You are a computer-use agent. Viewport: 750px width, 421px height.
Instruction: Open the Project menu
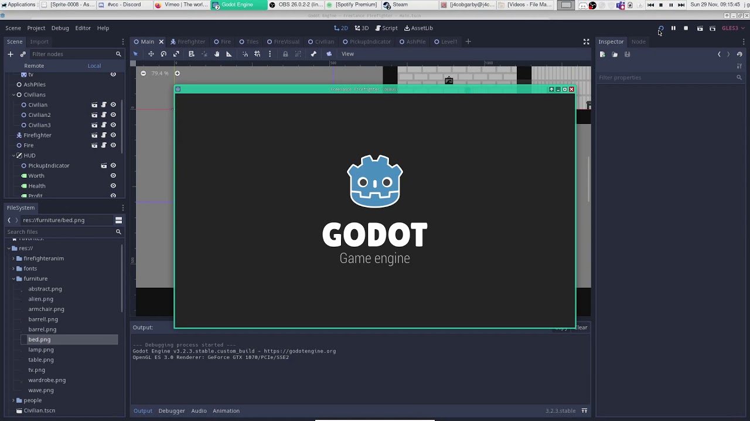[x=36, y=28]
